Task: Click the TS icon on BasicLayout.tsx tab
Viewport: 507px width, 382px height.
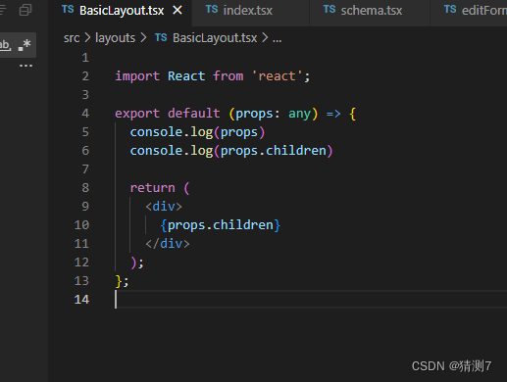Action: 68,10
